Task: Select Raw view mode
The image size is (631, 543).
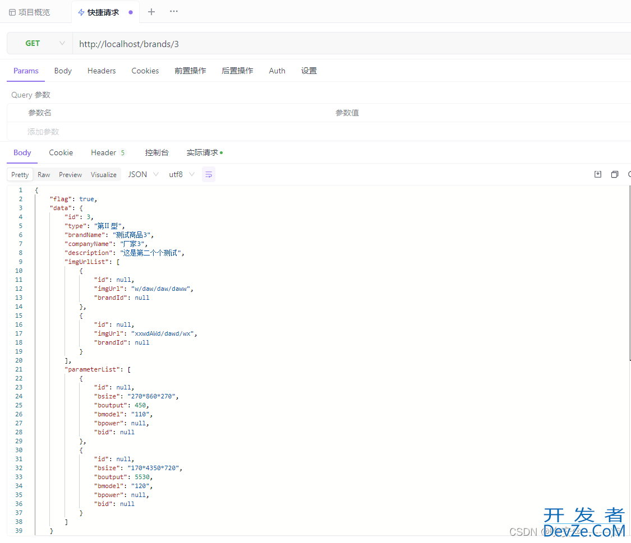Action: click(43, 174)
